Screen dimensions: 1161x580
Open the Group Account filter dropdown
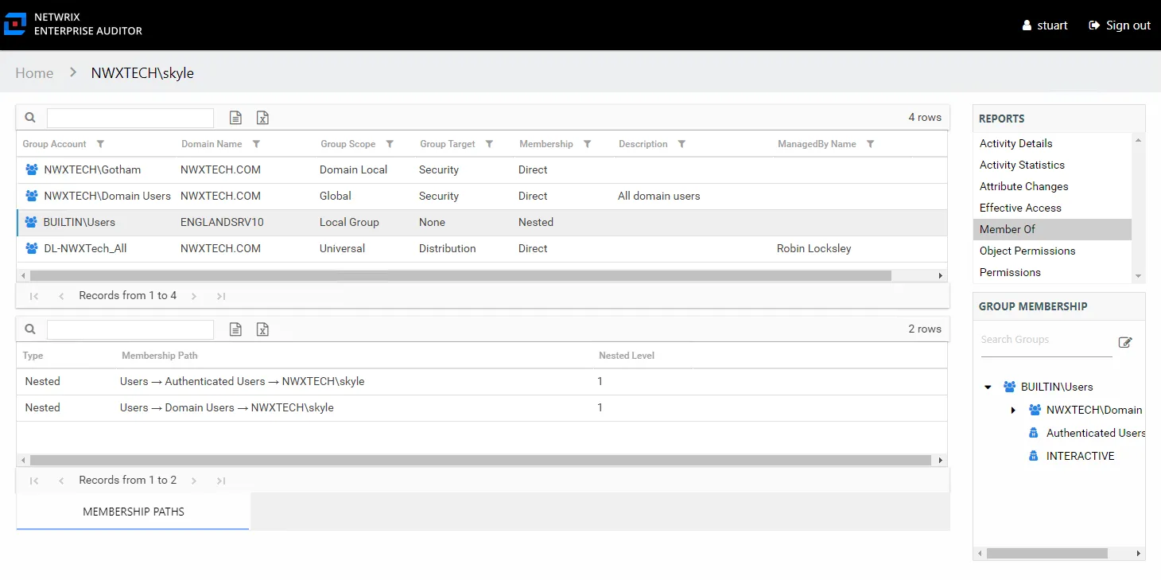pyautogui.click(x=100, y=144)
